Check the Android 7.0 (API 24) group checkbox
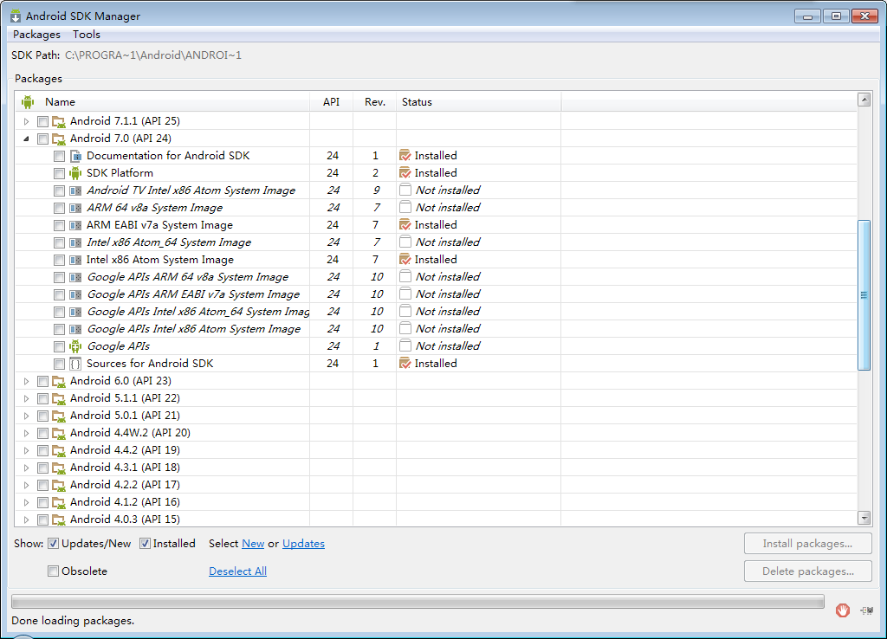This screenshot has width=887, height=639. [x=42, y=139]
